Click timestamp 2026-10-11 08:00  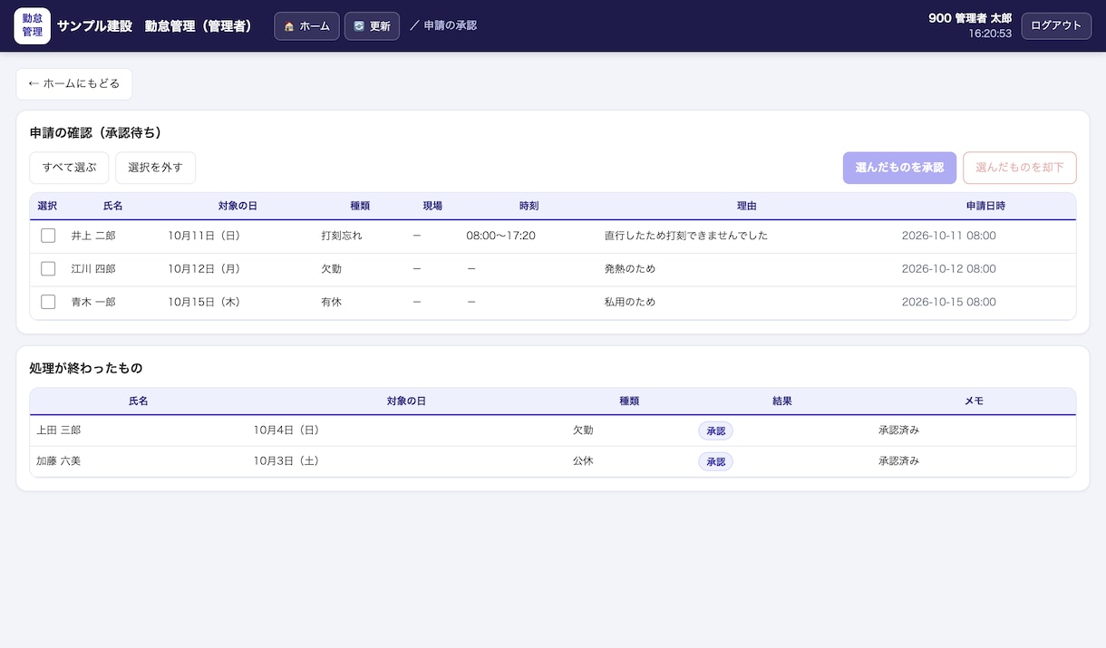pos(948,236)
